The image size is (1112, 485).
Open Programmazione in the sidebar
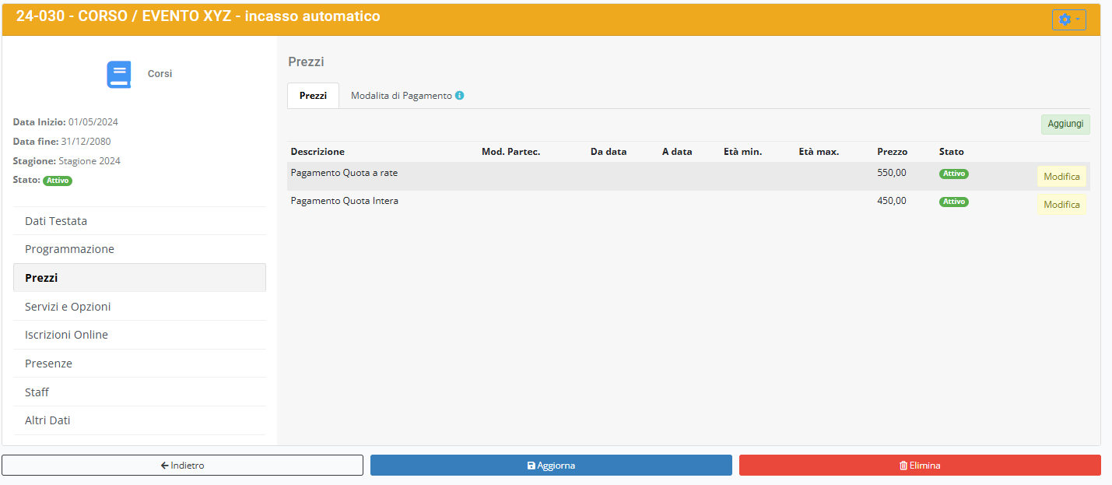point(69,249)
